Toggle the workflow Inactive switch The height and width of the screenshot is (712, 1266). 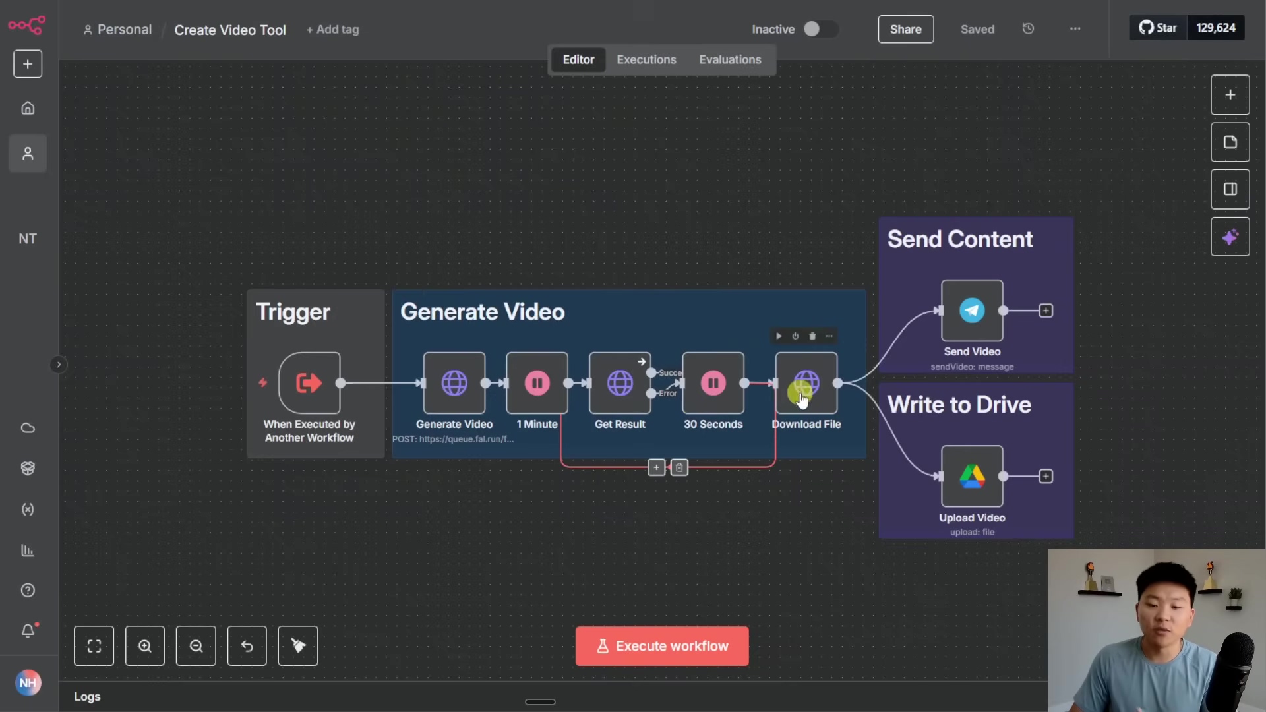[x=820, y=29]
